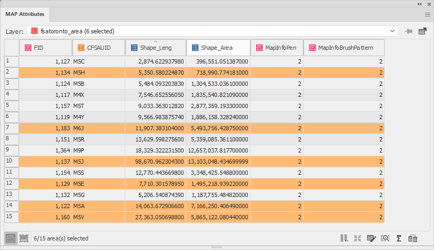This screenshot has width=434, height=250.
Task: Click Shape_Area value 13,103,048.434699999
Action: 218,162
